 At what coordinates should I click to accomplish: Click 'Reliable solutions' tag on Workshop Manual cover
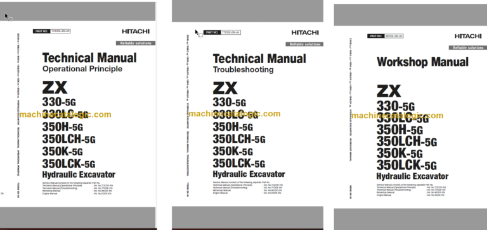[x=468, y=47]
